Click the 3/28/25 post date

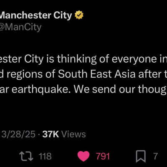18,134
